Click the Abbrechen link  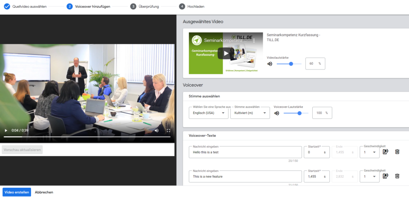(x=44, y=192)
